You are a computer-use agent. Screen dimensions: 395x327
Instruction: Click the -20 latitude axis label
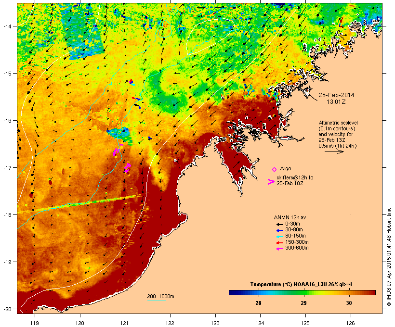coord(7,309)
